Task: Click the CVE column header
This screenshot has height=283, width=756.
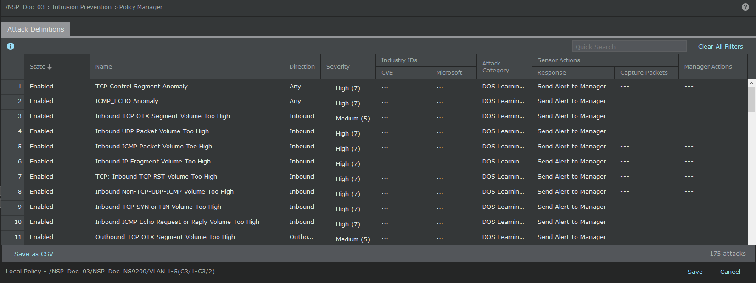Action: 403,73
